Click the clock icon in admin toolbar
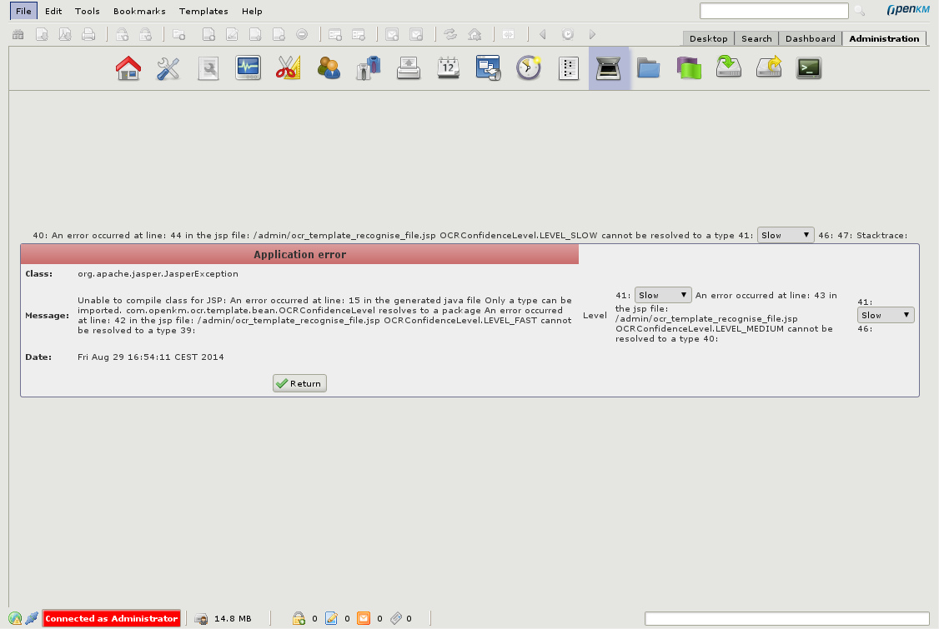939x629 pixels. pos(529,68)
